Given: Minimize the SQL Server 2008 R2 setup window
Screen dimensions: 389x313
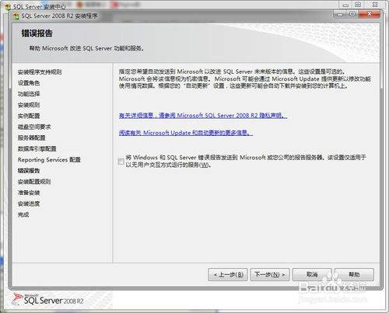Looking at the screenshot, I should click(340, 14).
